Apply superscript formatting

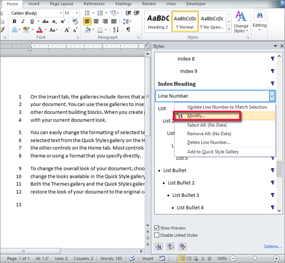[63, 21]
